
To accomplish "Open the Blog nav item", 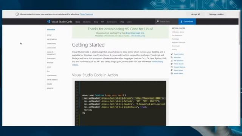I will [96, 22].
